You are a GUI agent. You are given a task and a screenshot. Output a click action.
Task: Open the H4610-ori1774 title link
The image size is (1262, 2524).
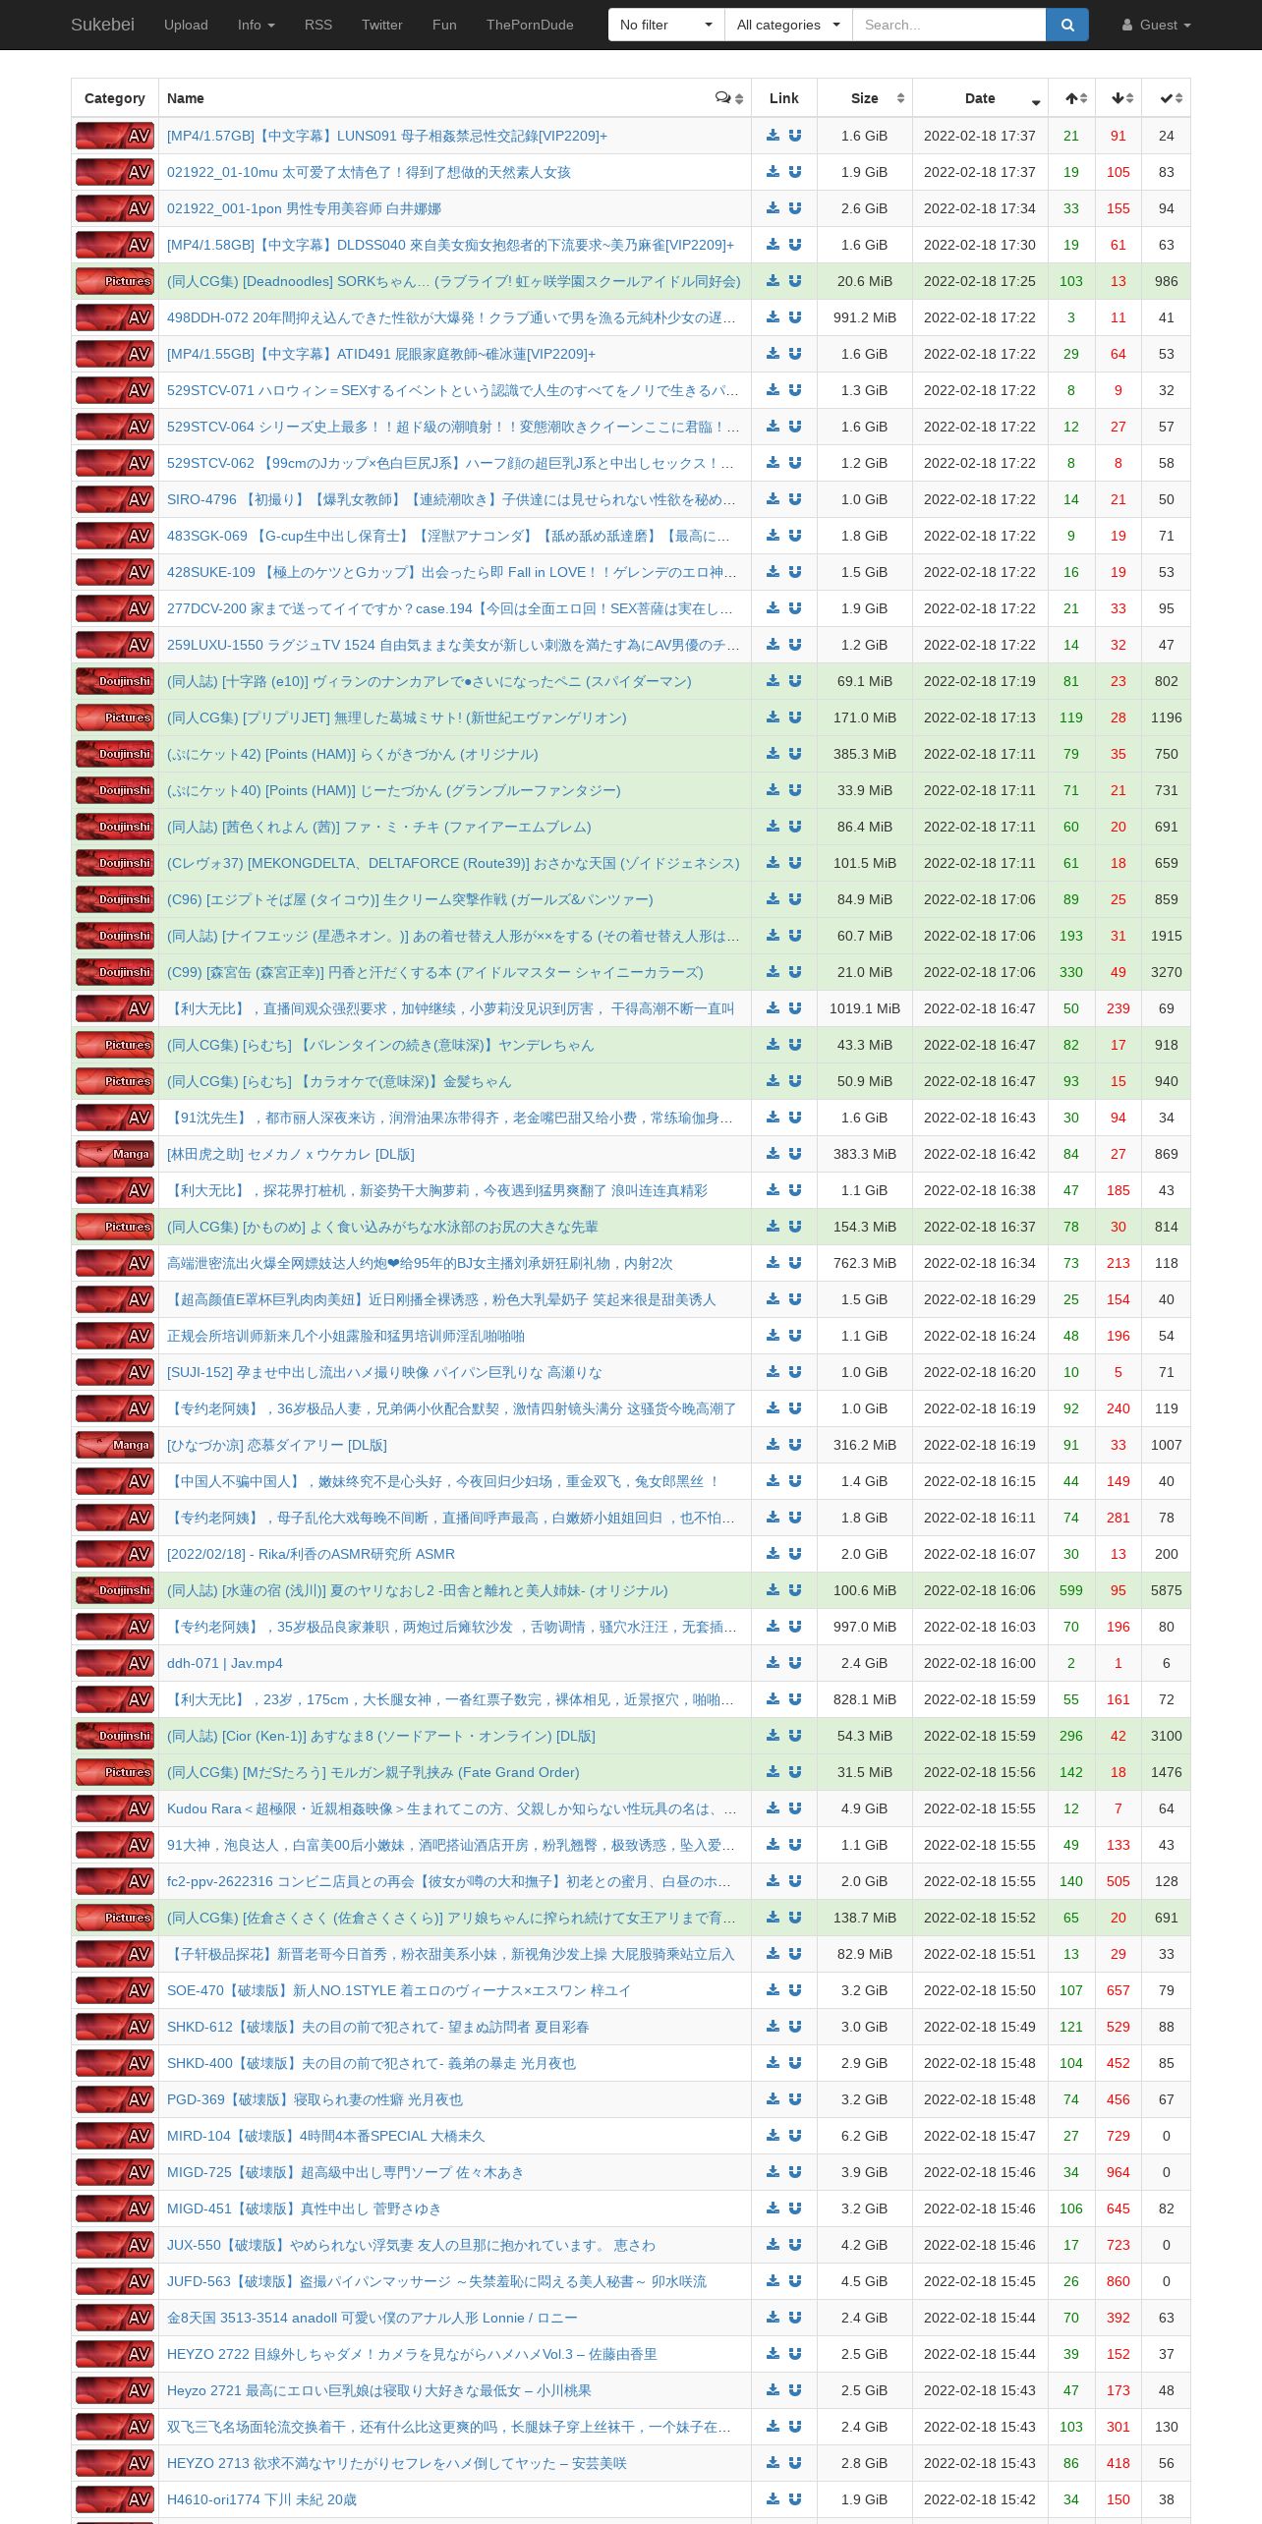(261, 2499)
